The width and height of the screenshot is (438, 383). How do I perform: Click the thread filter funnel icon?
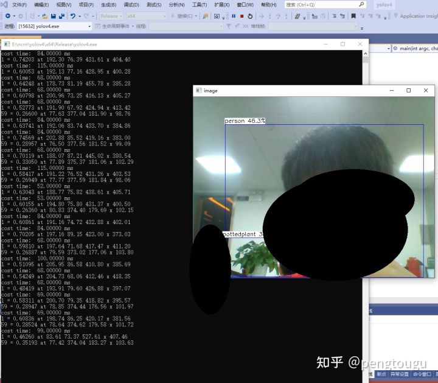coord(229,26)
